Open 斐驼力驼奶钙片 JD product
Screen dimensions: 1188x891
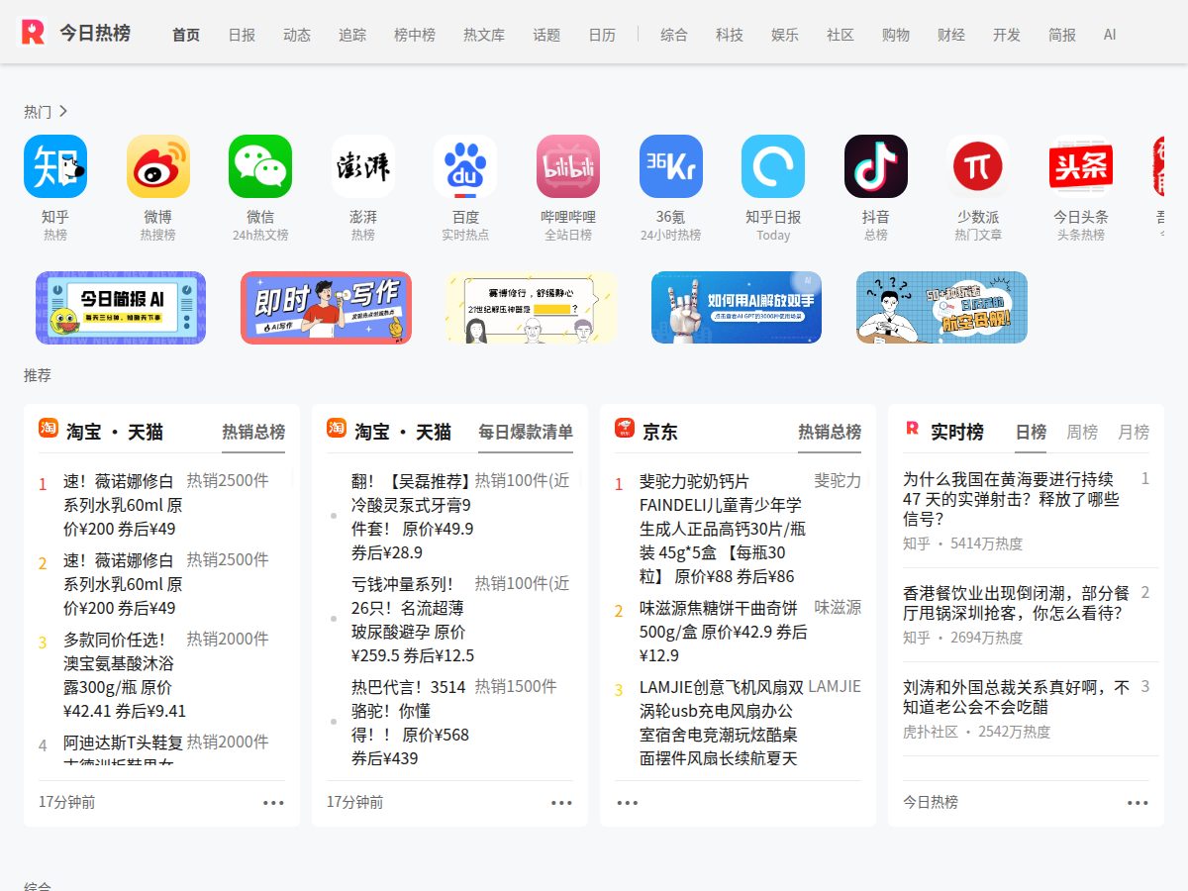pos(723,529)
